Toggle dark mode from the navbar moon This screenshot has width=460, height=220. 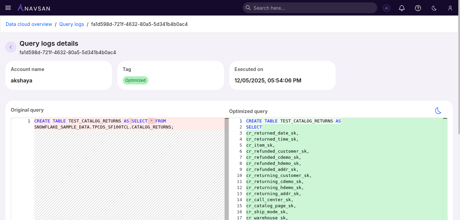tap(434, 8)
